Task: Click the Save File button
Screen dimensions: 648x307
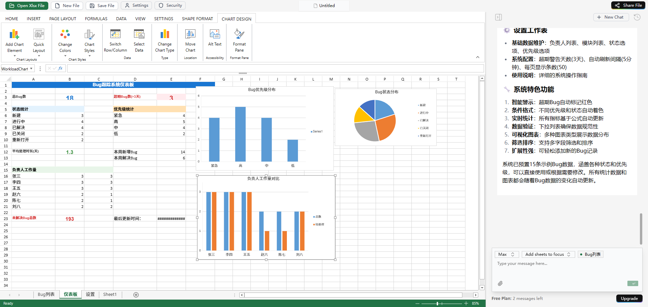Action: point(102,6)
